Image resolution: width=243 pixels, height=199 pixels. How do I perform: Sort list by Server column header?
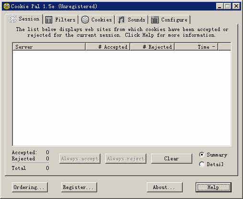point(49,47)
